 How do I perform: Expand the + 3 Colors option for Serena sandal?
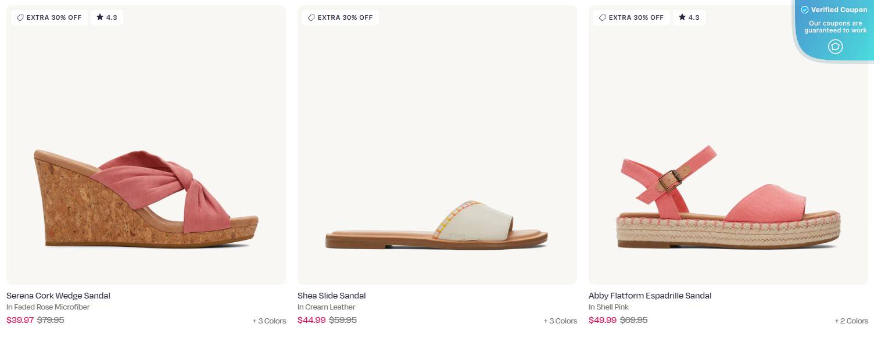(269, 321)
